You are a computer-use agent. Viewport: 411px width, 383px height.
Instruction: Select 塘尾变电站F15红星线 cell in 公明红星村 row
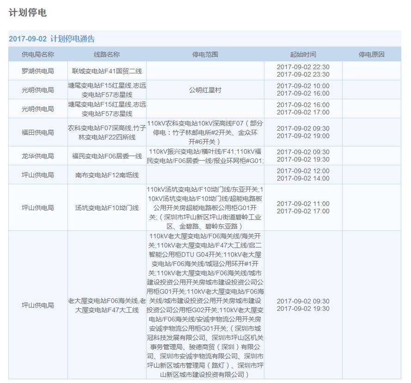107,90
